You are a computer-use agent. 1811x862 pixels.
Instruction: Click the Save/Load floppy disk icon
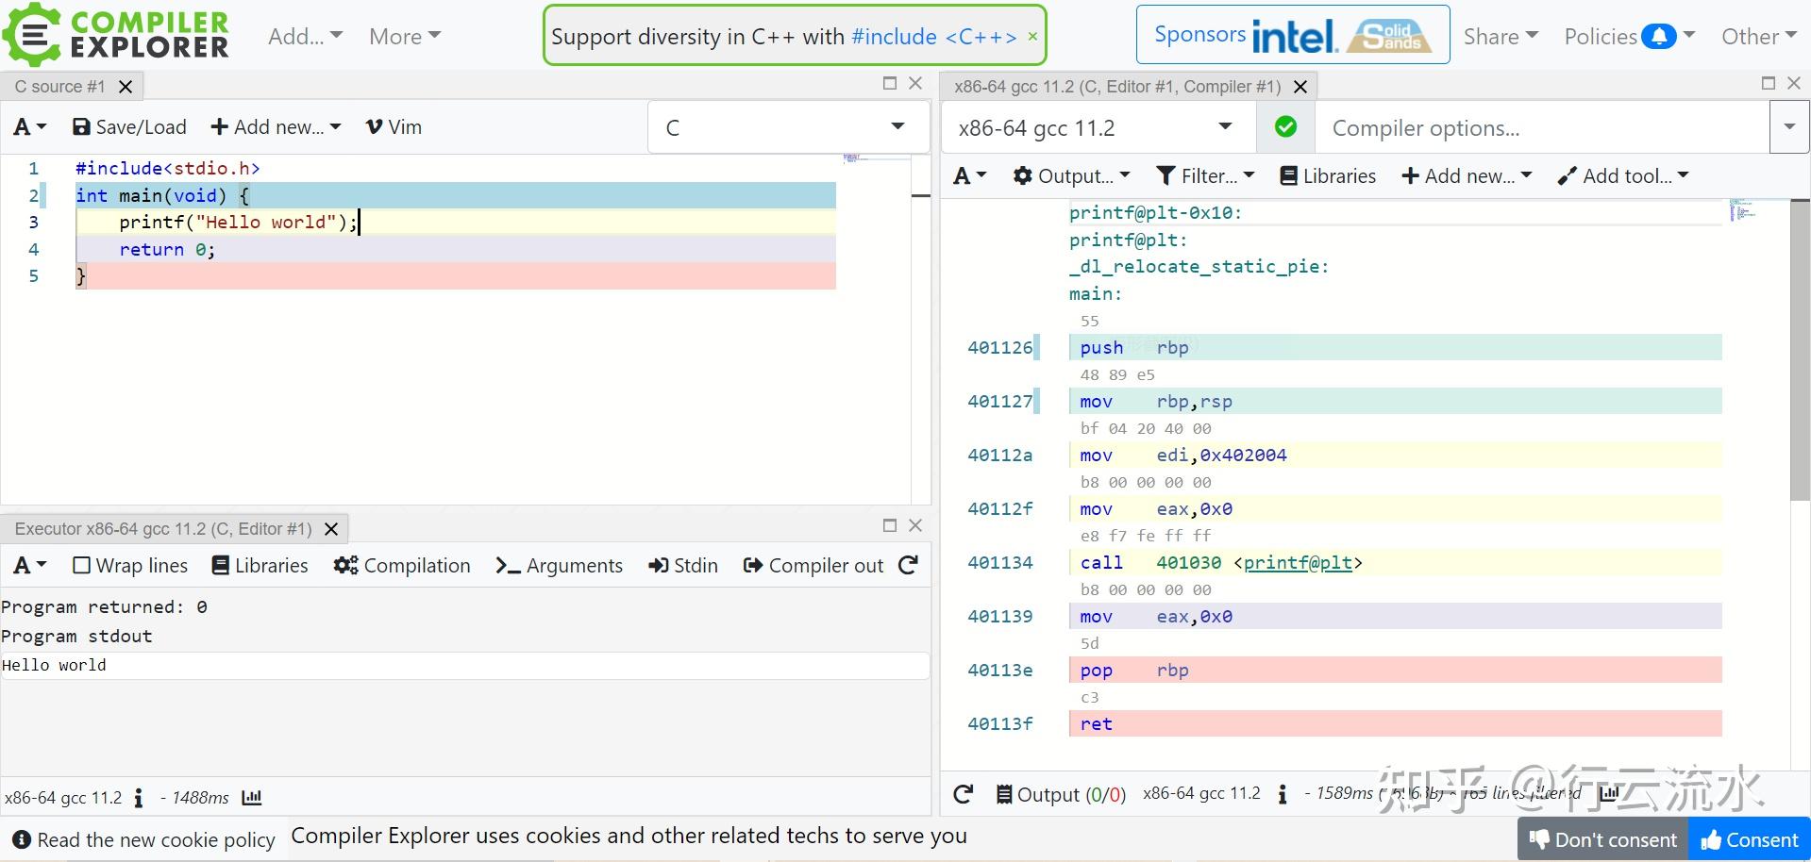[81, 127]
